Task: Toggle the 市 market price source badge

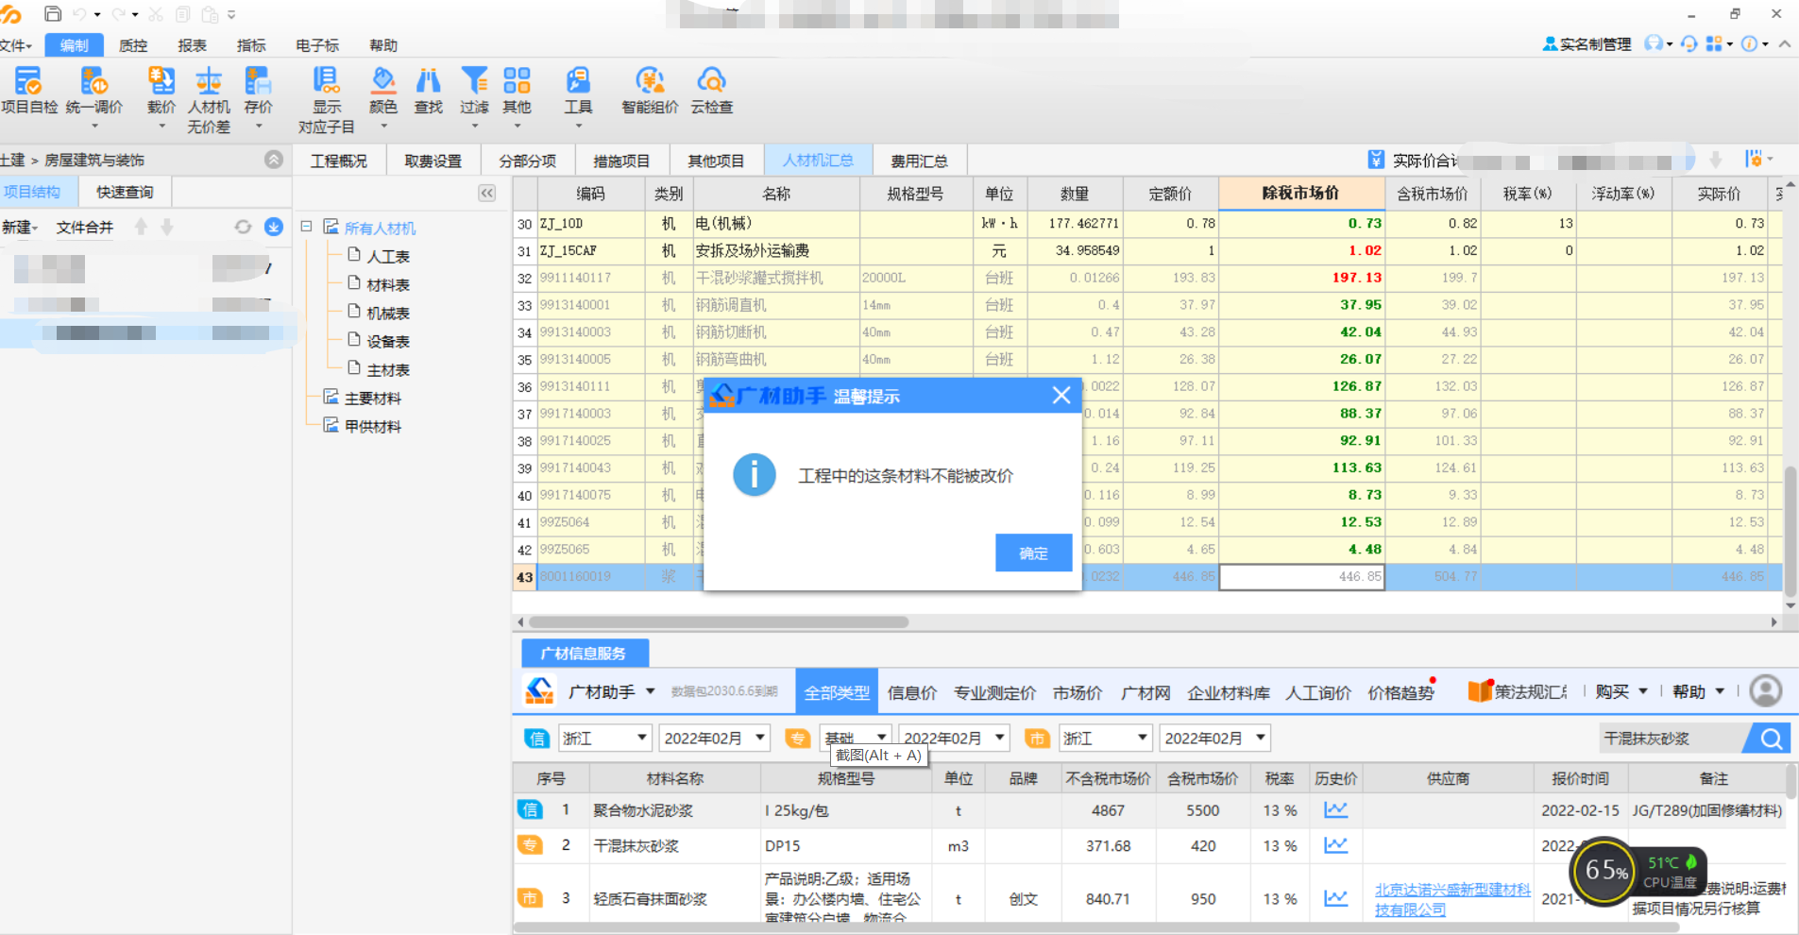Action: (x=1037, y=739)
